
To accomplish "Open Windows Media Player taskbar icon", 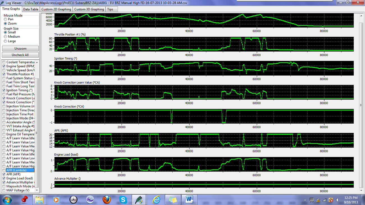I will click(56, 200).
